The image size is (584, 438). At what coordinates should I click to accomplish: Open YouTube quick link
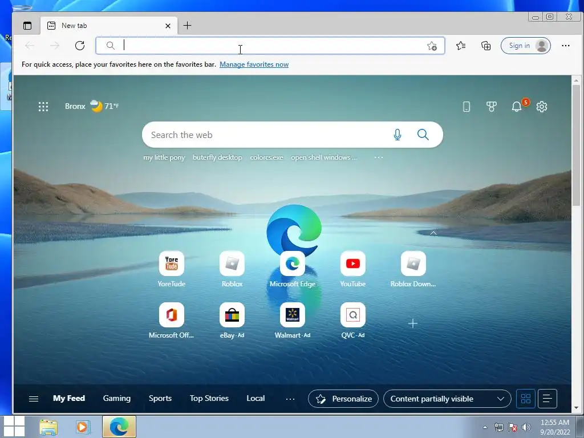(x=352, y=269)
